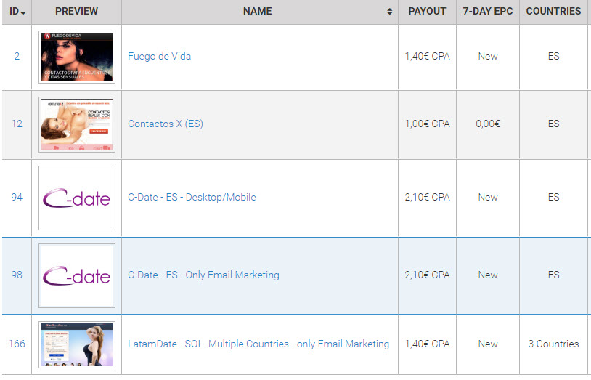Open LatamDate SOI Multiple Countries offer link
The height and width of the screenshot is (380, 591).
pos(258,344)
